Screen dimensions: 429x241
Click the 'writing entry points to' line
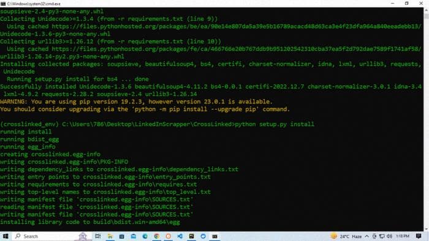pyautogui.click(x=105, y=177)
